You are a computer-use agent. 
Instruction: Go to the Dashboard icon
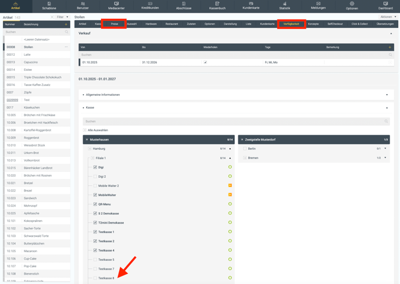[385, 4]
